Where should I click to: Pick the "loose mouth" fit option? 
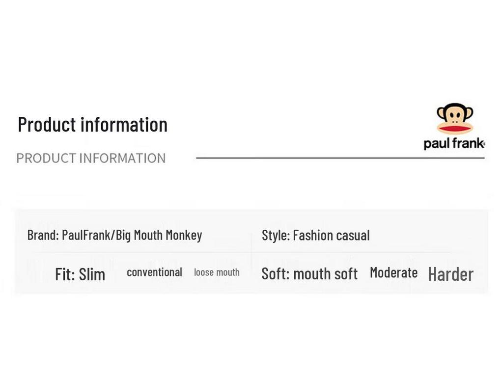tap(217, 272)
